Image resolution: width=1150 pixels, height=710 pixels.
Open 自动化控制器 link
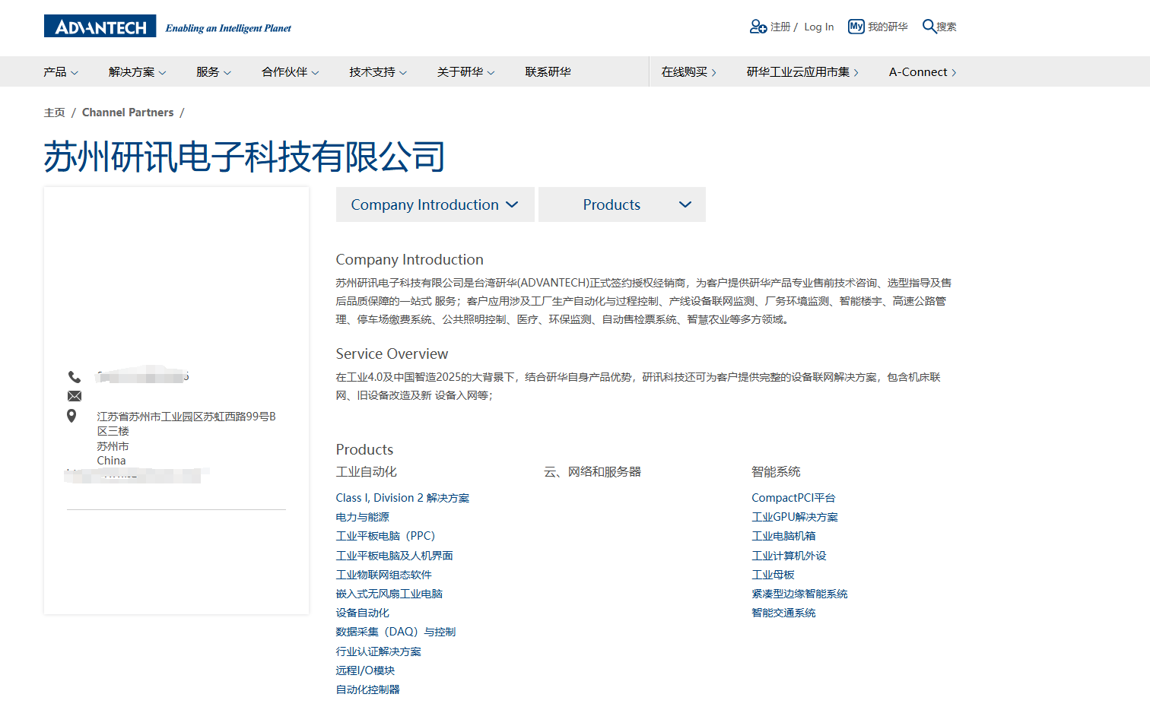click(367, 689)
